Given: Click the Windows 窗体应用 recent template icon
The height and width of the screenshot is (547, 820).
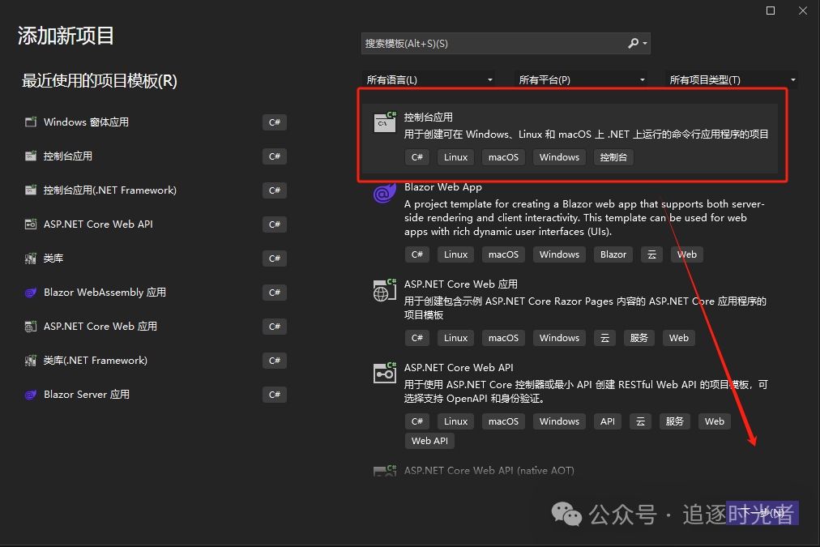Looking at the screenshot, I should coord(31,122).
